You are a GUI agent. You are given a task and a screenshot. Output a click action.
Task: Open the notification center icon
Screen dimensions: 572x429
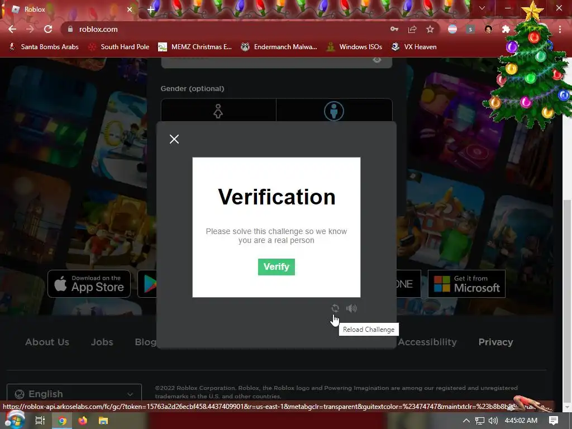(554, 421)
